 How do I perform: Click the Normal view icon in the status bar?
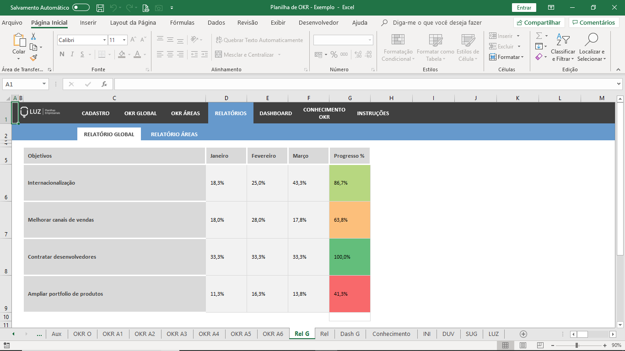coord(505,346)
